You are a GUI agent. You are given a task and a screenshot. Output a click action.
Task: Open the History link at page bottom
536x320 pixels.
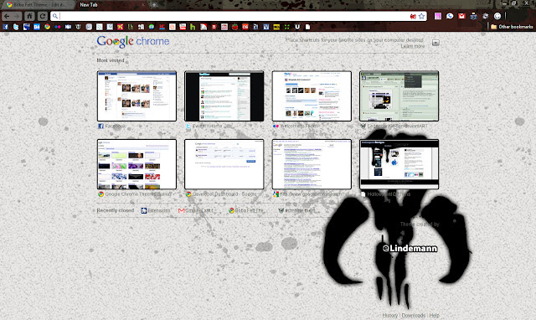tap(390, 315)
